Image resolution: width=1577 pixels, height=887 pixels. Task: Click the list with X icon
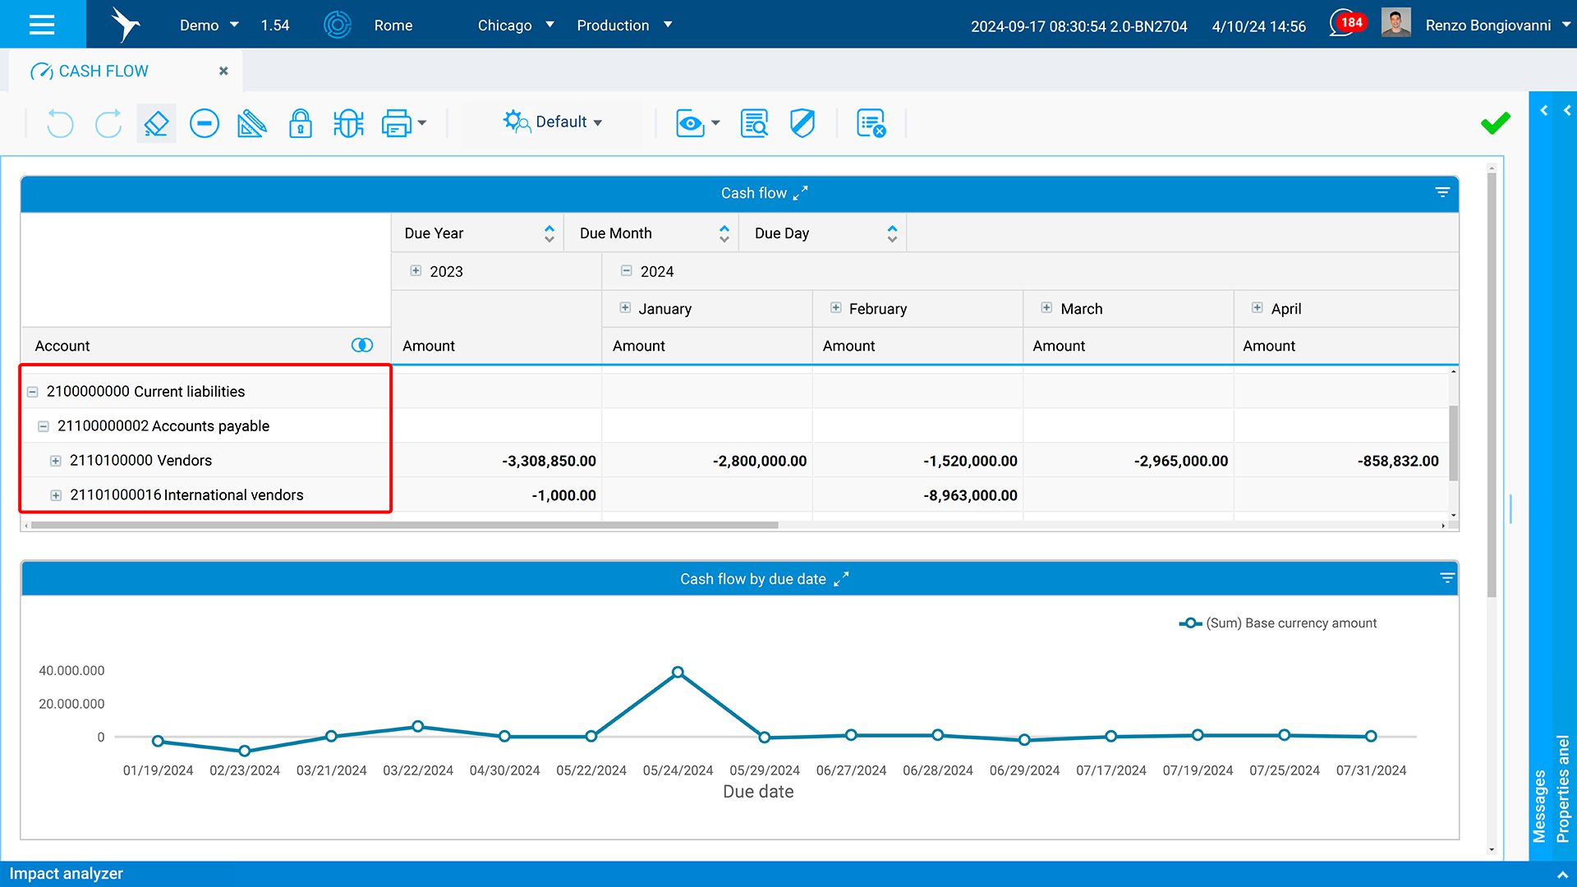click(x=871, y=123)
